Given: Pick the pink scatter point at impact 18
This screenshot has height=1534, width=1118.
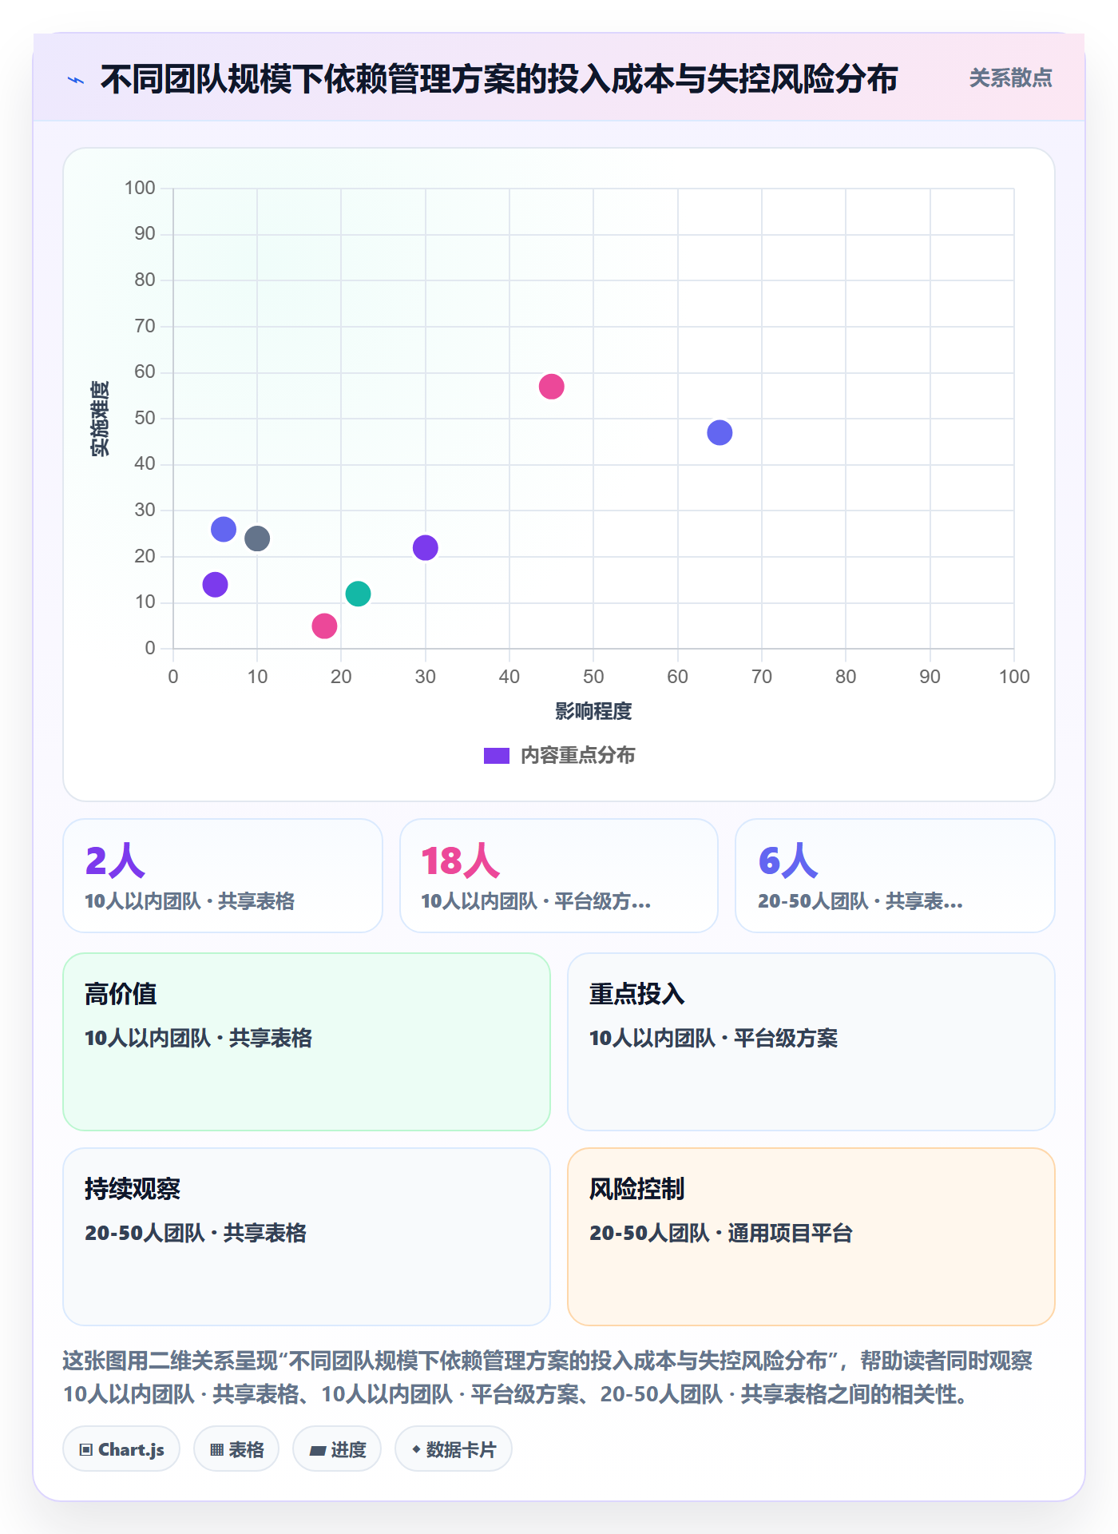Looking at the screenshot, I should (x=324, y=626).
